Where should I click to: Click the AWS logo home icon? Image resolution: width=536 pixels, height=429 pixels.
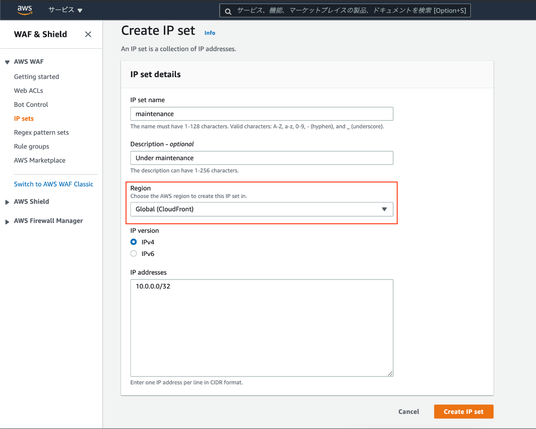[x=25, y=10]
